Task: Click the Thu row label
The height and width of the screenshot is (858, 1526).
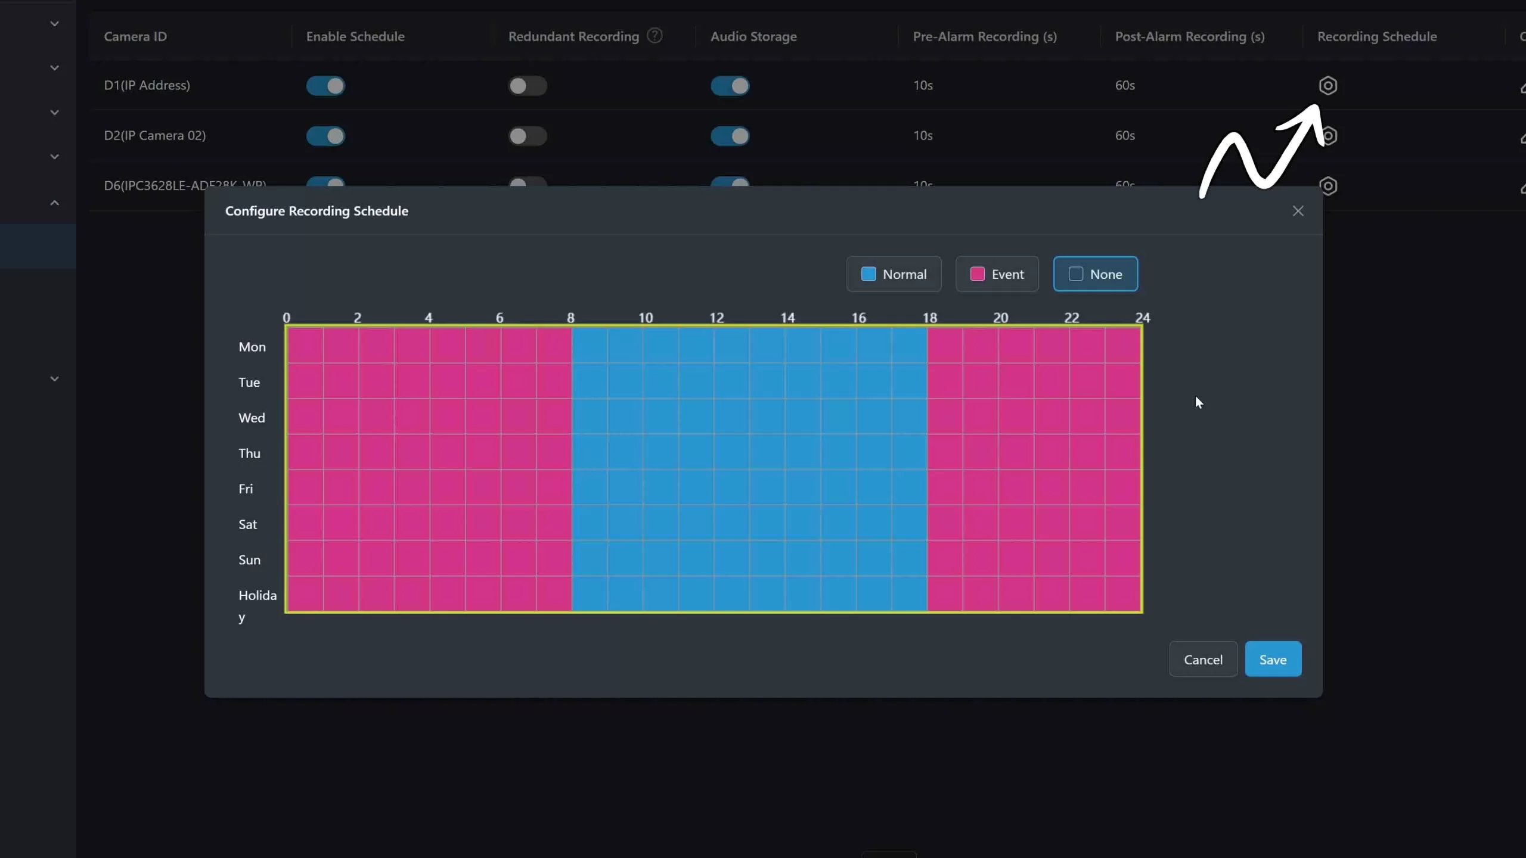Action: (x=249, y=453)
